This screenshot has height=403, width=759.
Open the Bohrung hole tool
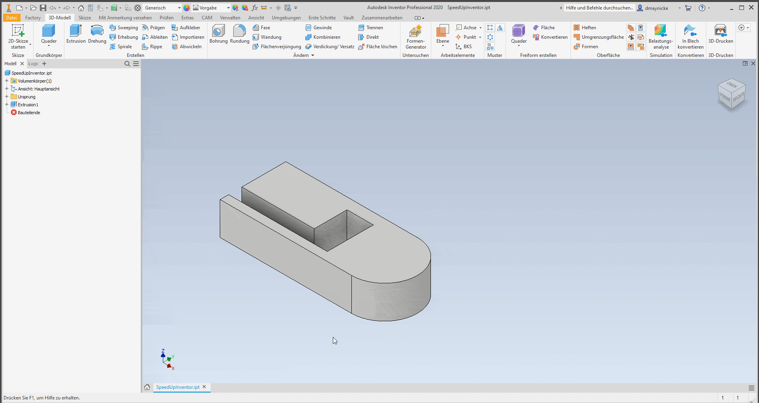218,36
